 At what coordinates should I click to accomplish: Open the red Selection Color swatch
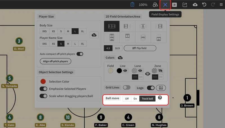pos(43,82)
